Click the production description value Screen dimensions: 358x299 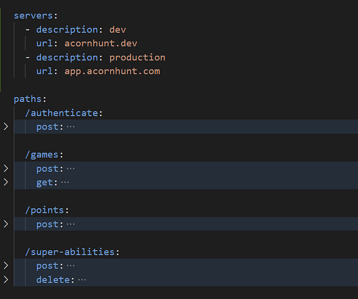tap(137, 57)
